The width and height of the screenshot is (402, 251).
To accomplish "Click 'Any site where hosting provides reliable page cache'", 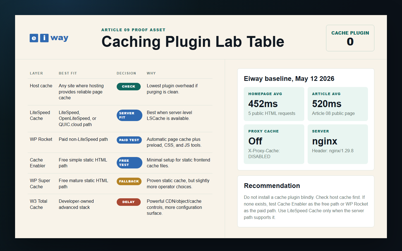I will [x=81, y=92].
